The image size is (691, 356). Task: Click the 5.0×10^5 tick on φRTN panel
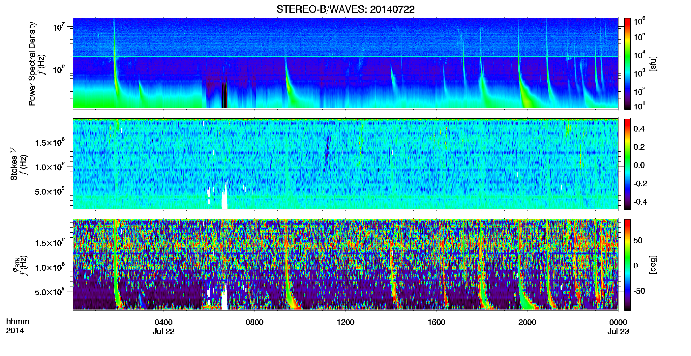50,292
